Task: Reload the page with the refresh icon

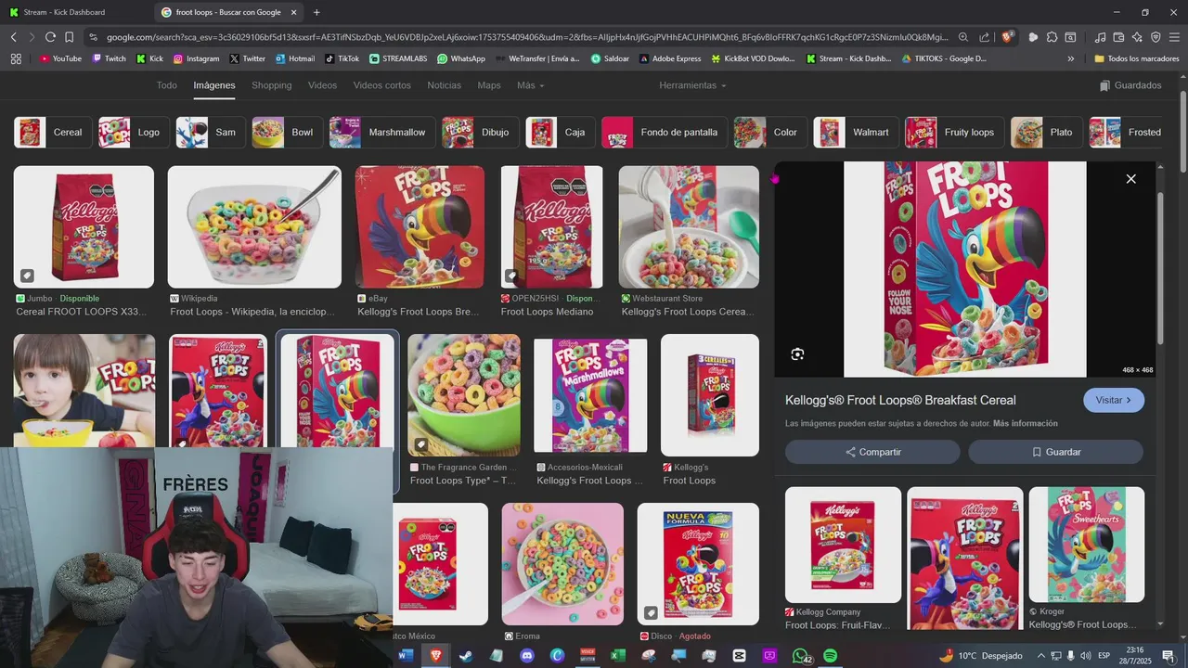Action: 50,37
